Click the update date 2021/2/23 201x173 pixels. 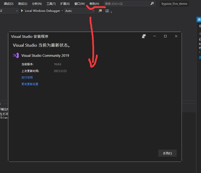(x=60, y=71)
